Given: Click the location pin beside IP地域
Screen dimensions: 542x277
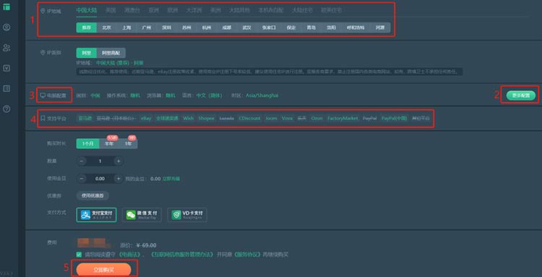Looking at the screenshot, I should [43, 11].
